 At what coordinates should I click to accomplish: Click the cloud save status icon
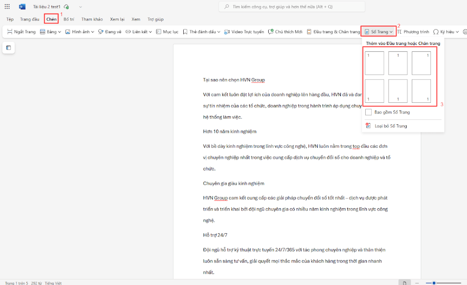[66, 6]
